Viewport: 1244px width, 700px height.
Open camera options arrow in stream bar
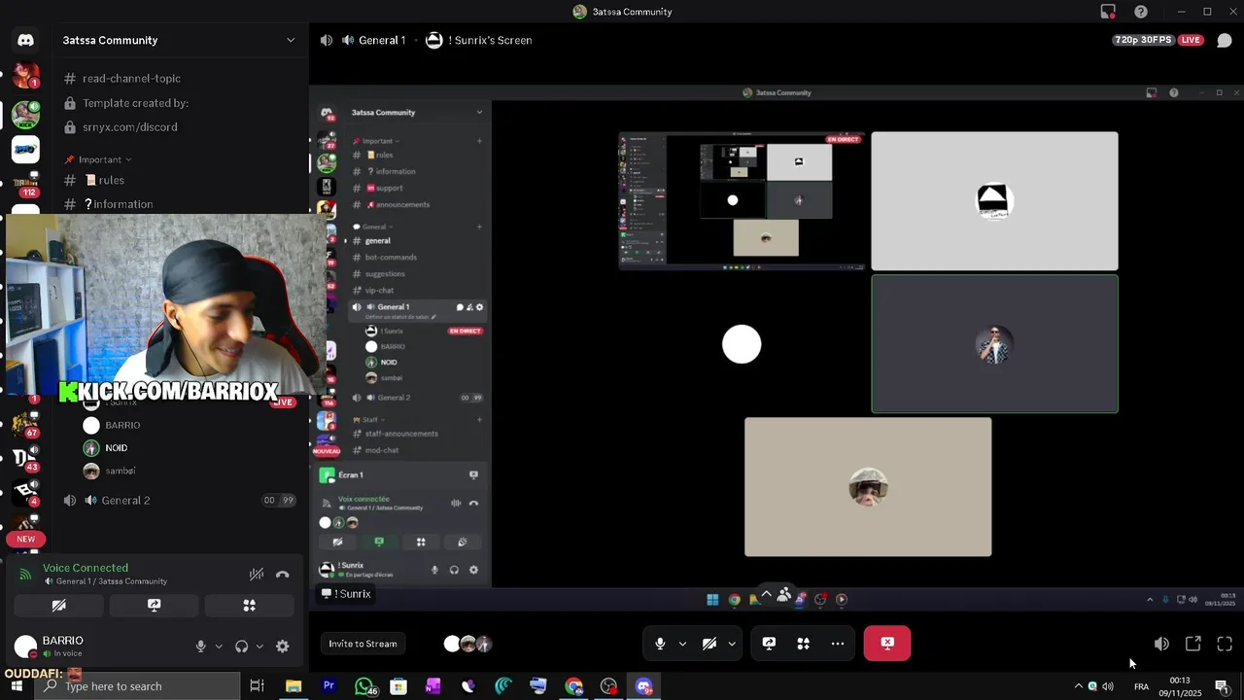731,644
